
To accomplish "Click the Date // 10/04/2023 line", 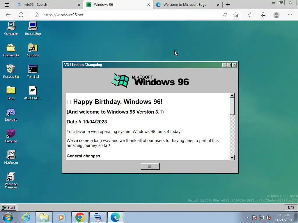I will click(87, 122).
